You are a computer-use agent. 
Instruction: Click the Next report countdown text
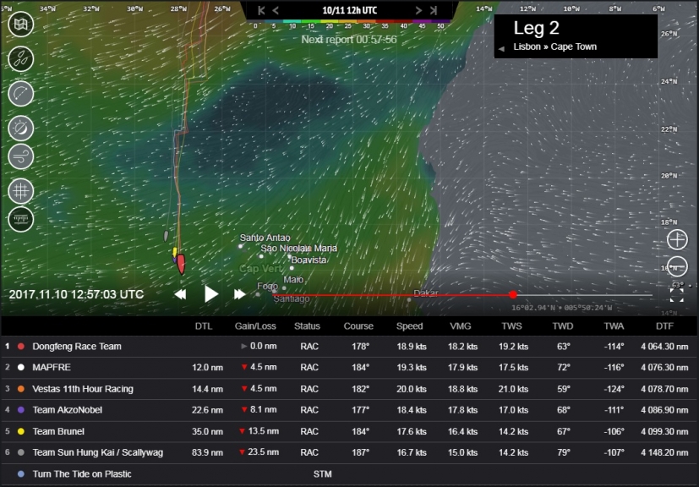tap(348, 39)
